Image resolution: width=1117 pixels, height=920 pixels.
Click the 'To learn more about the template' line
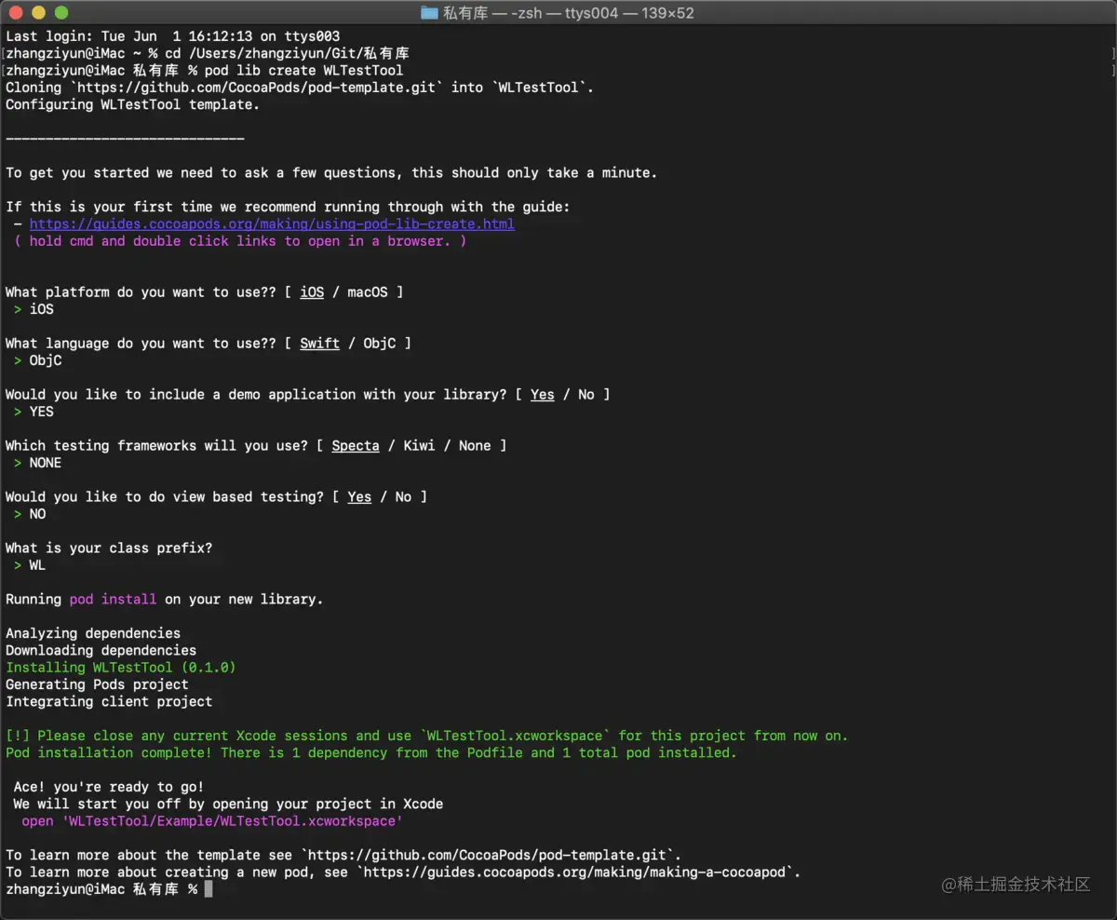pos(343,855)
